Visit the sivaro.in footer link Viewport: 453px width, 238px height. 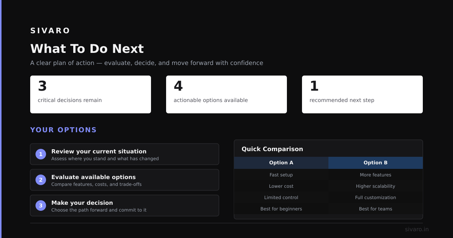pos(417,229)
